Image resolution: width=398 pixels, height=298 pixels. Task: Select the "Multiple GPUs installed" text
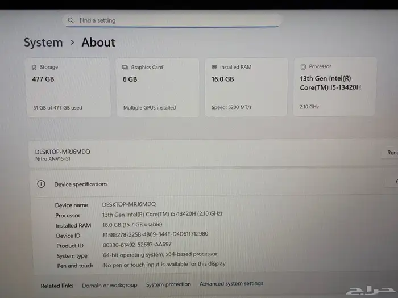tap(150, 107)
